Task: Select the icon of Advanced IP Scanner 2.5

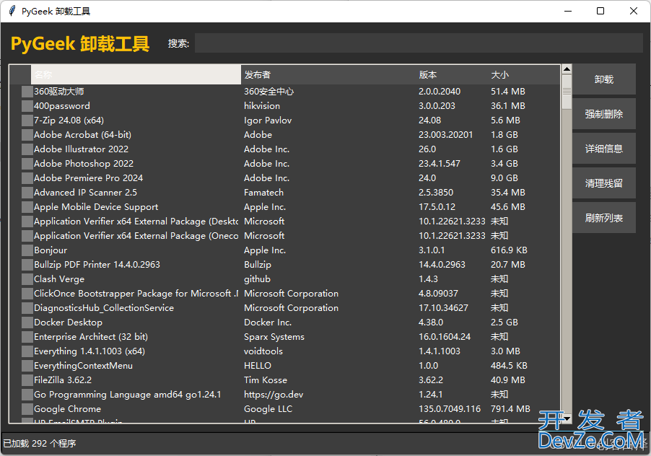Action: (x=27, y=193)
